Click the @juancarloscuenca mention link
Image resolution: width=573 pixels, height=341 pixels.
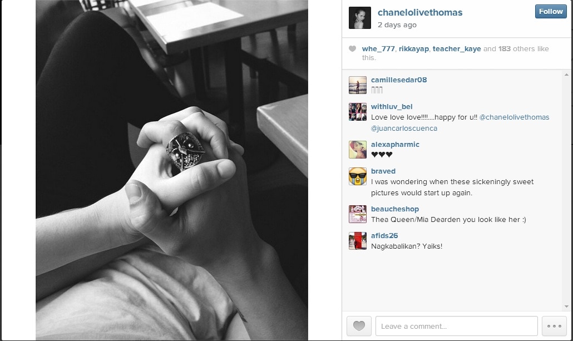pos(404,129)
